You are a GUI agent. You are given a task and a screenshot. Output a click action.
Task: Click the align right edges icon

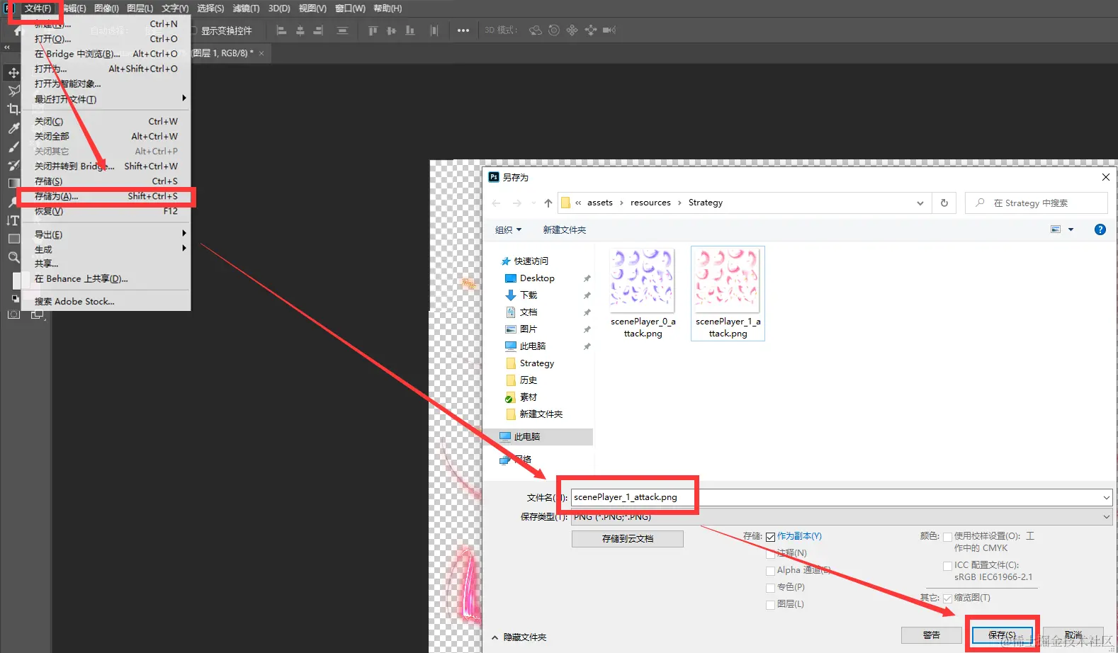click(318, 30)
